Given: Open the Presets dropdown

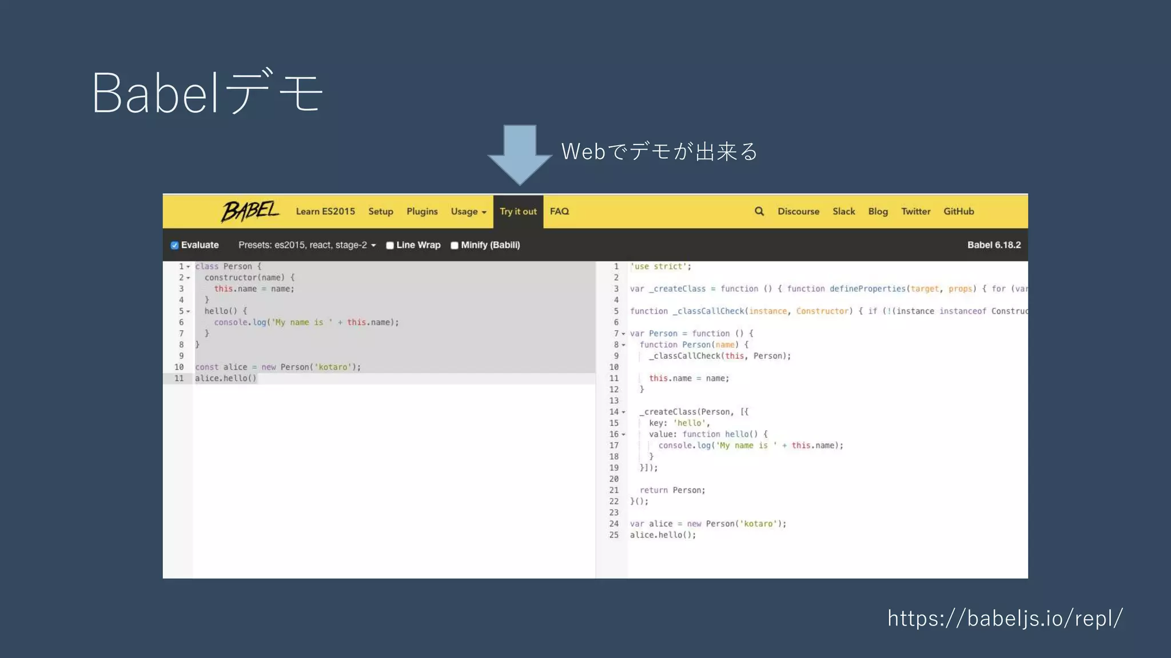Looking at the screenshot, I should click(x=307, y=245).
